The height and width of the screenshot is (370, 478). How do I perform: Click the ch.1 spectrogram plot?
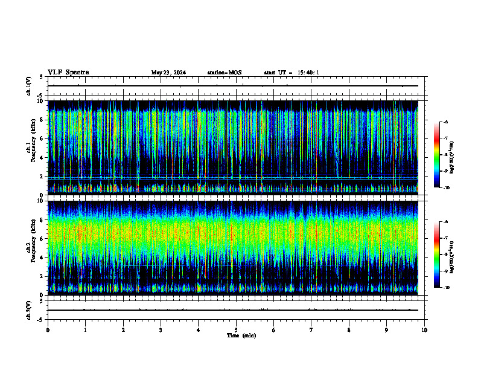pos(233,148)
